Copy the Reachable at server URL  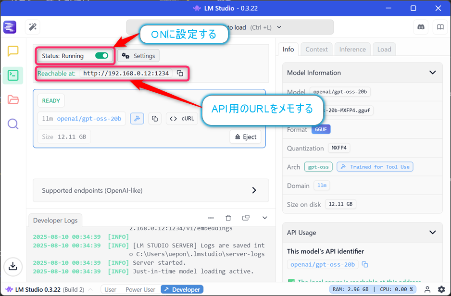(x=180, y=74)
